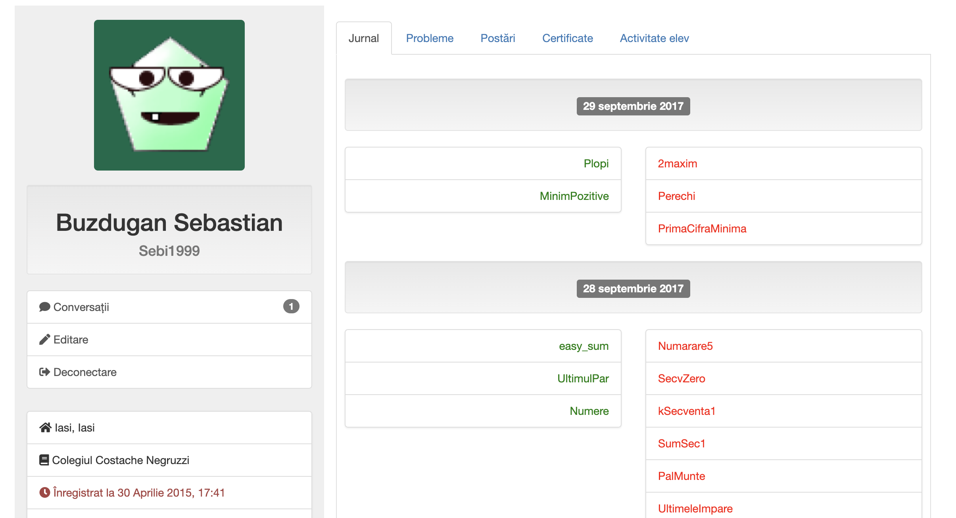Open the Postări tab
This screenshot has width=956, height=518.
(x=497, y=38)
